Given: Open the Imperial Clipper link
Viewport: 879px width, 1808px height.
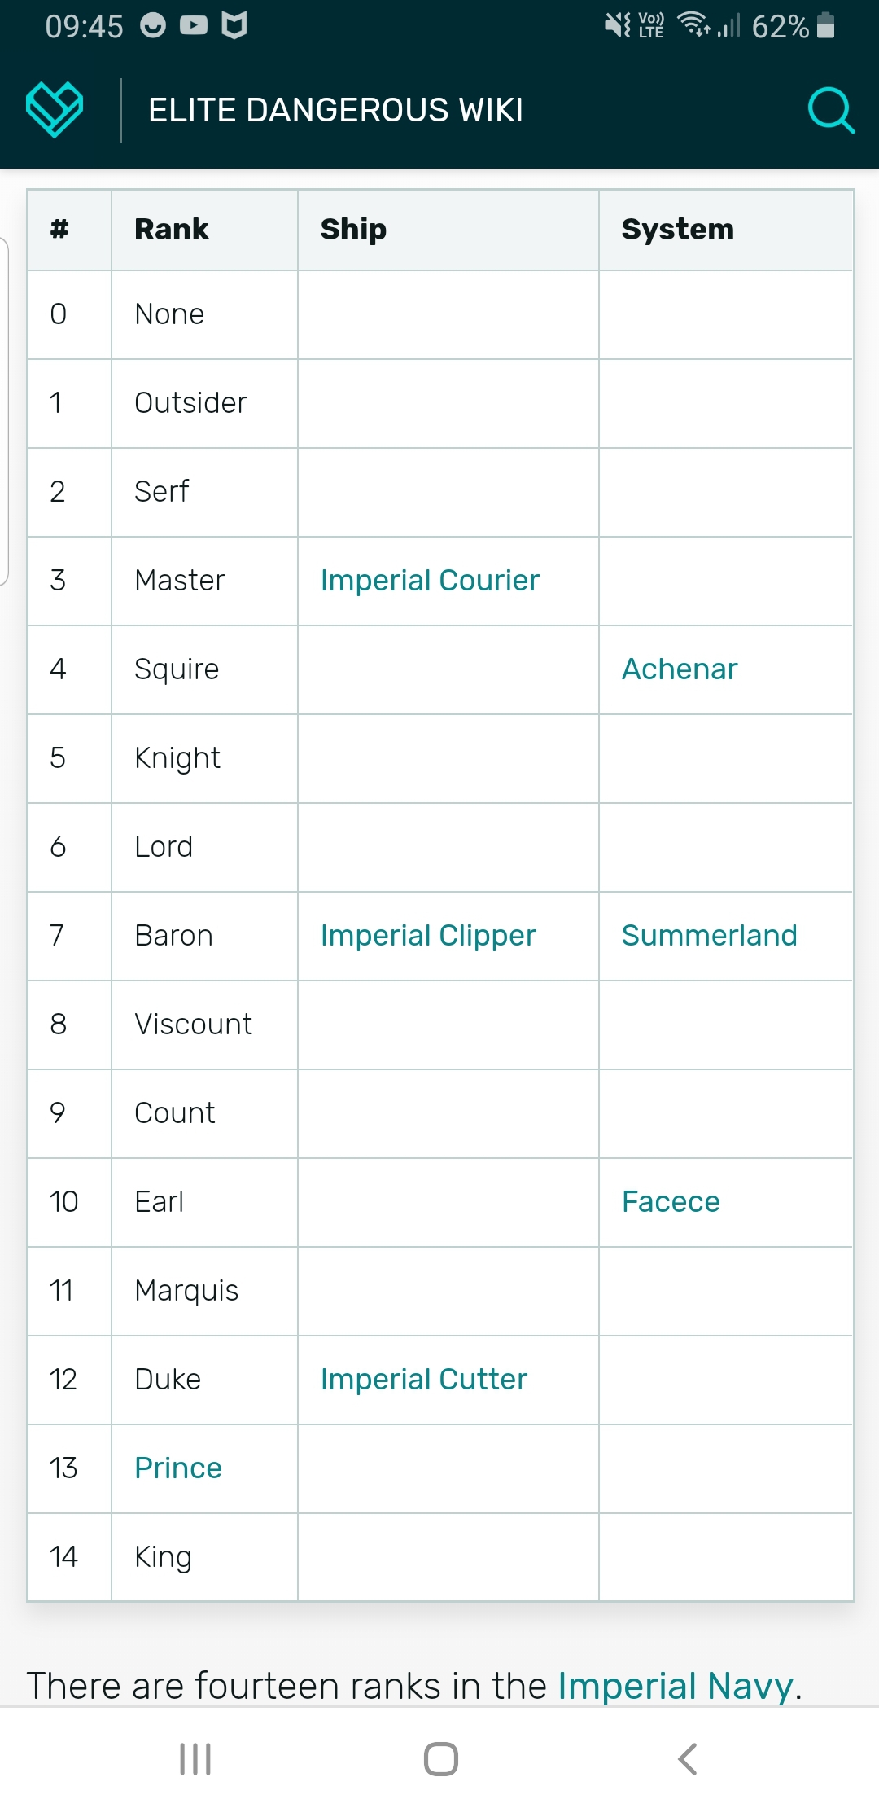Looking at the screenshot, I should click(428, 935).
